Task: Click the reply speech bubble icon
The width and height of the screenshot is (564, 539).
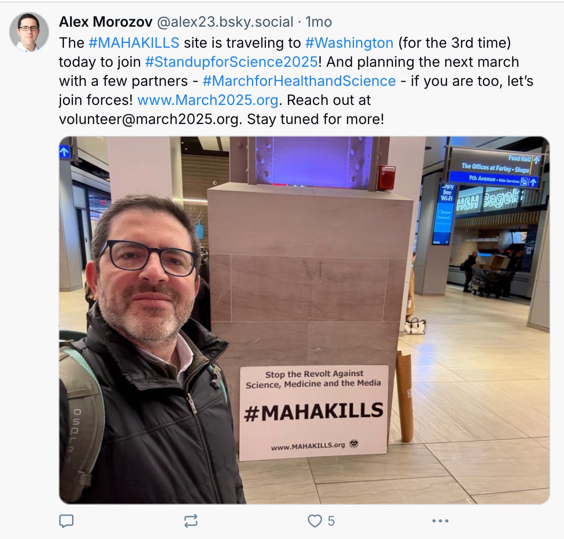Action: point(66,521)
